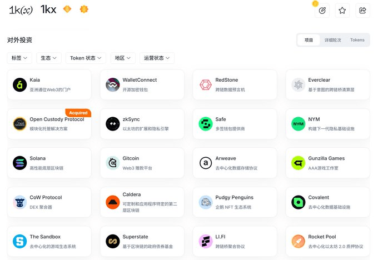The height and width of the screenshot is (260, 378).
Task: Click the Covalent project name
Action: click(x=319, y=197)
